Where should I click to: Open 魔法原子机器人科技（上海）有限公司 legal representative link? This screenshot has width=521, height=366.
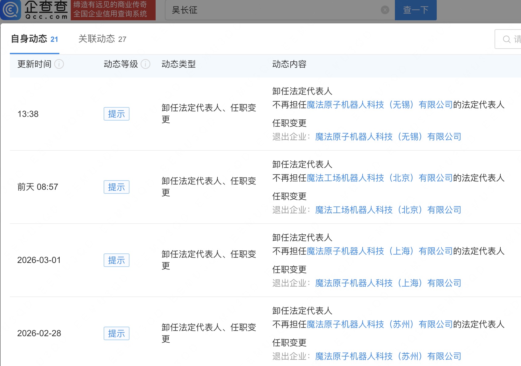coord(380,251)
